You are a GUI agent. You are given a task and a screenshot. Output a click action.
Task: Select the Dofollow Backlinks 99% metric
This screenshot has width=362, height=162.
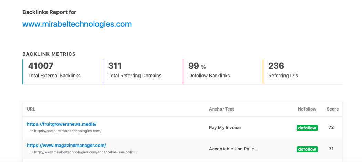point(197,66)
